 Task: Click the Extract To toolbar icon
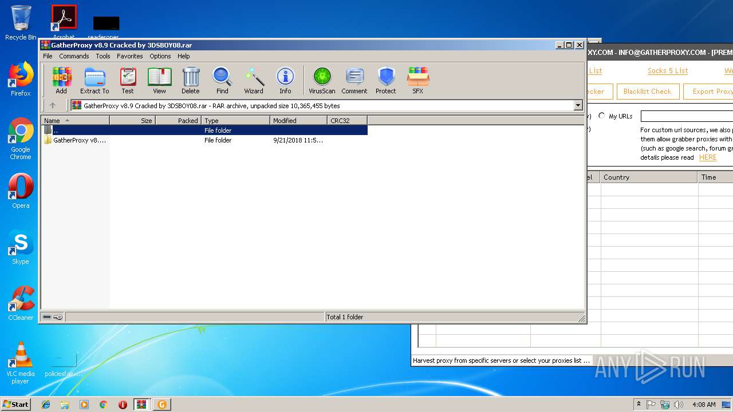pyautogui.click(x=94, y=80)
